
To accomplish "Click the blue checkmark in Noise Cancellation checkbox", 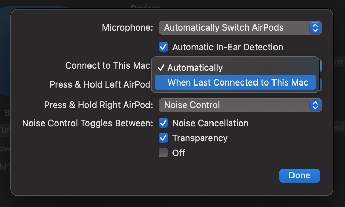I will click(x=163, y=123).
